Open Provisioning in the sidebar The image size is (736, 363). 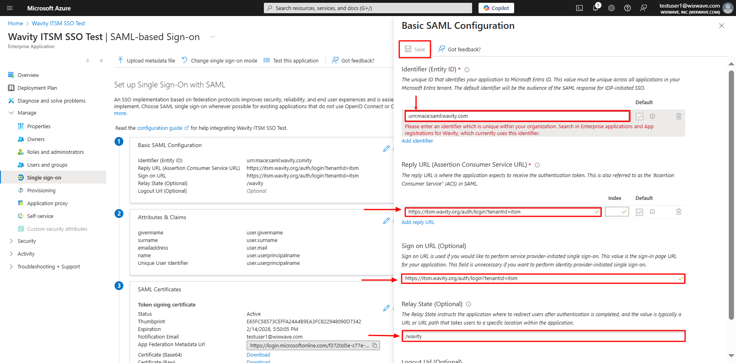coord(41,190)
